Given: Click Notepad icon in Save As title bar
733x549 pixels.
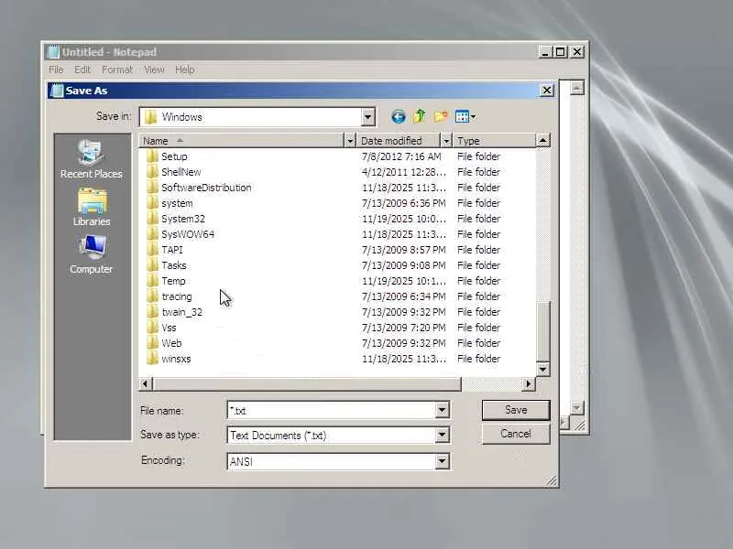Looking at the screenshot, I should [x=57, y=91].
